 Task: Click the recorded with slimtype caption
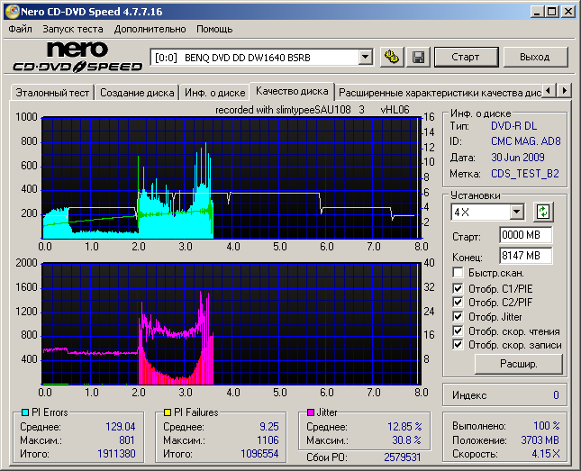coord(313,110)
